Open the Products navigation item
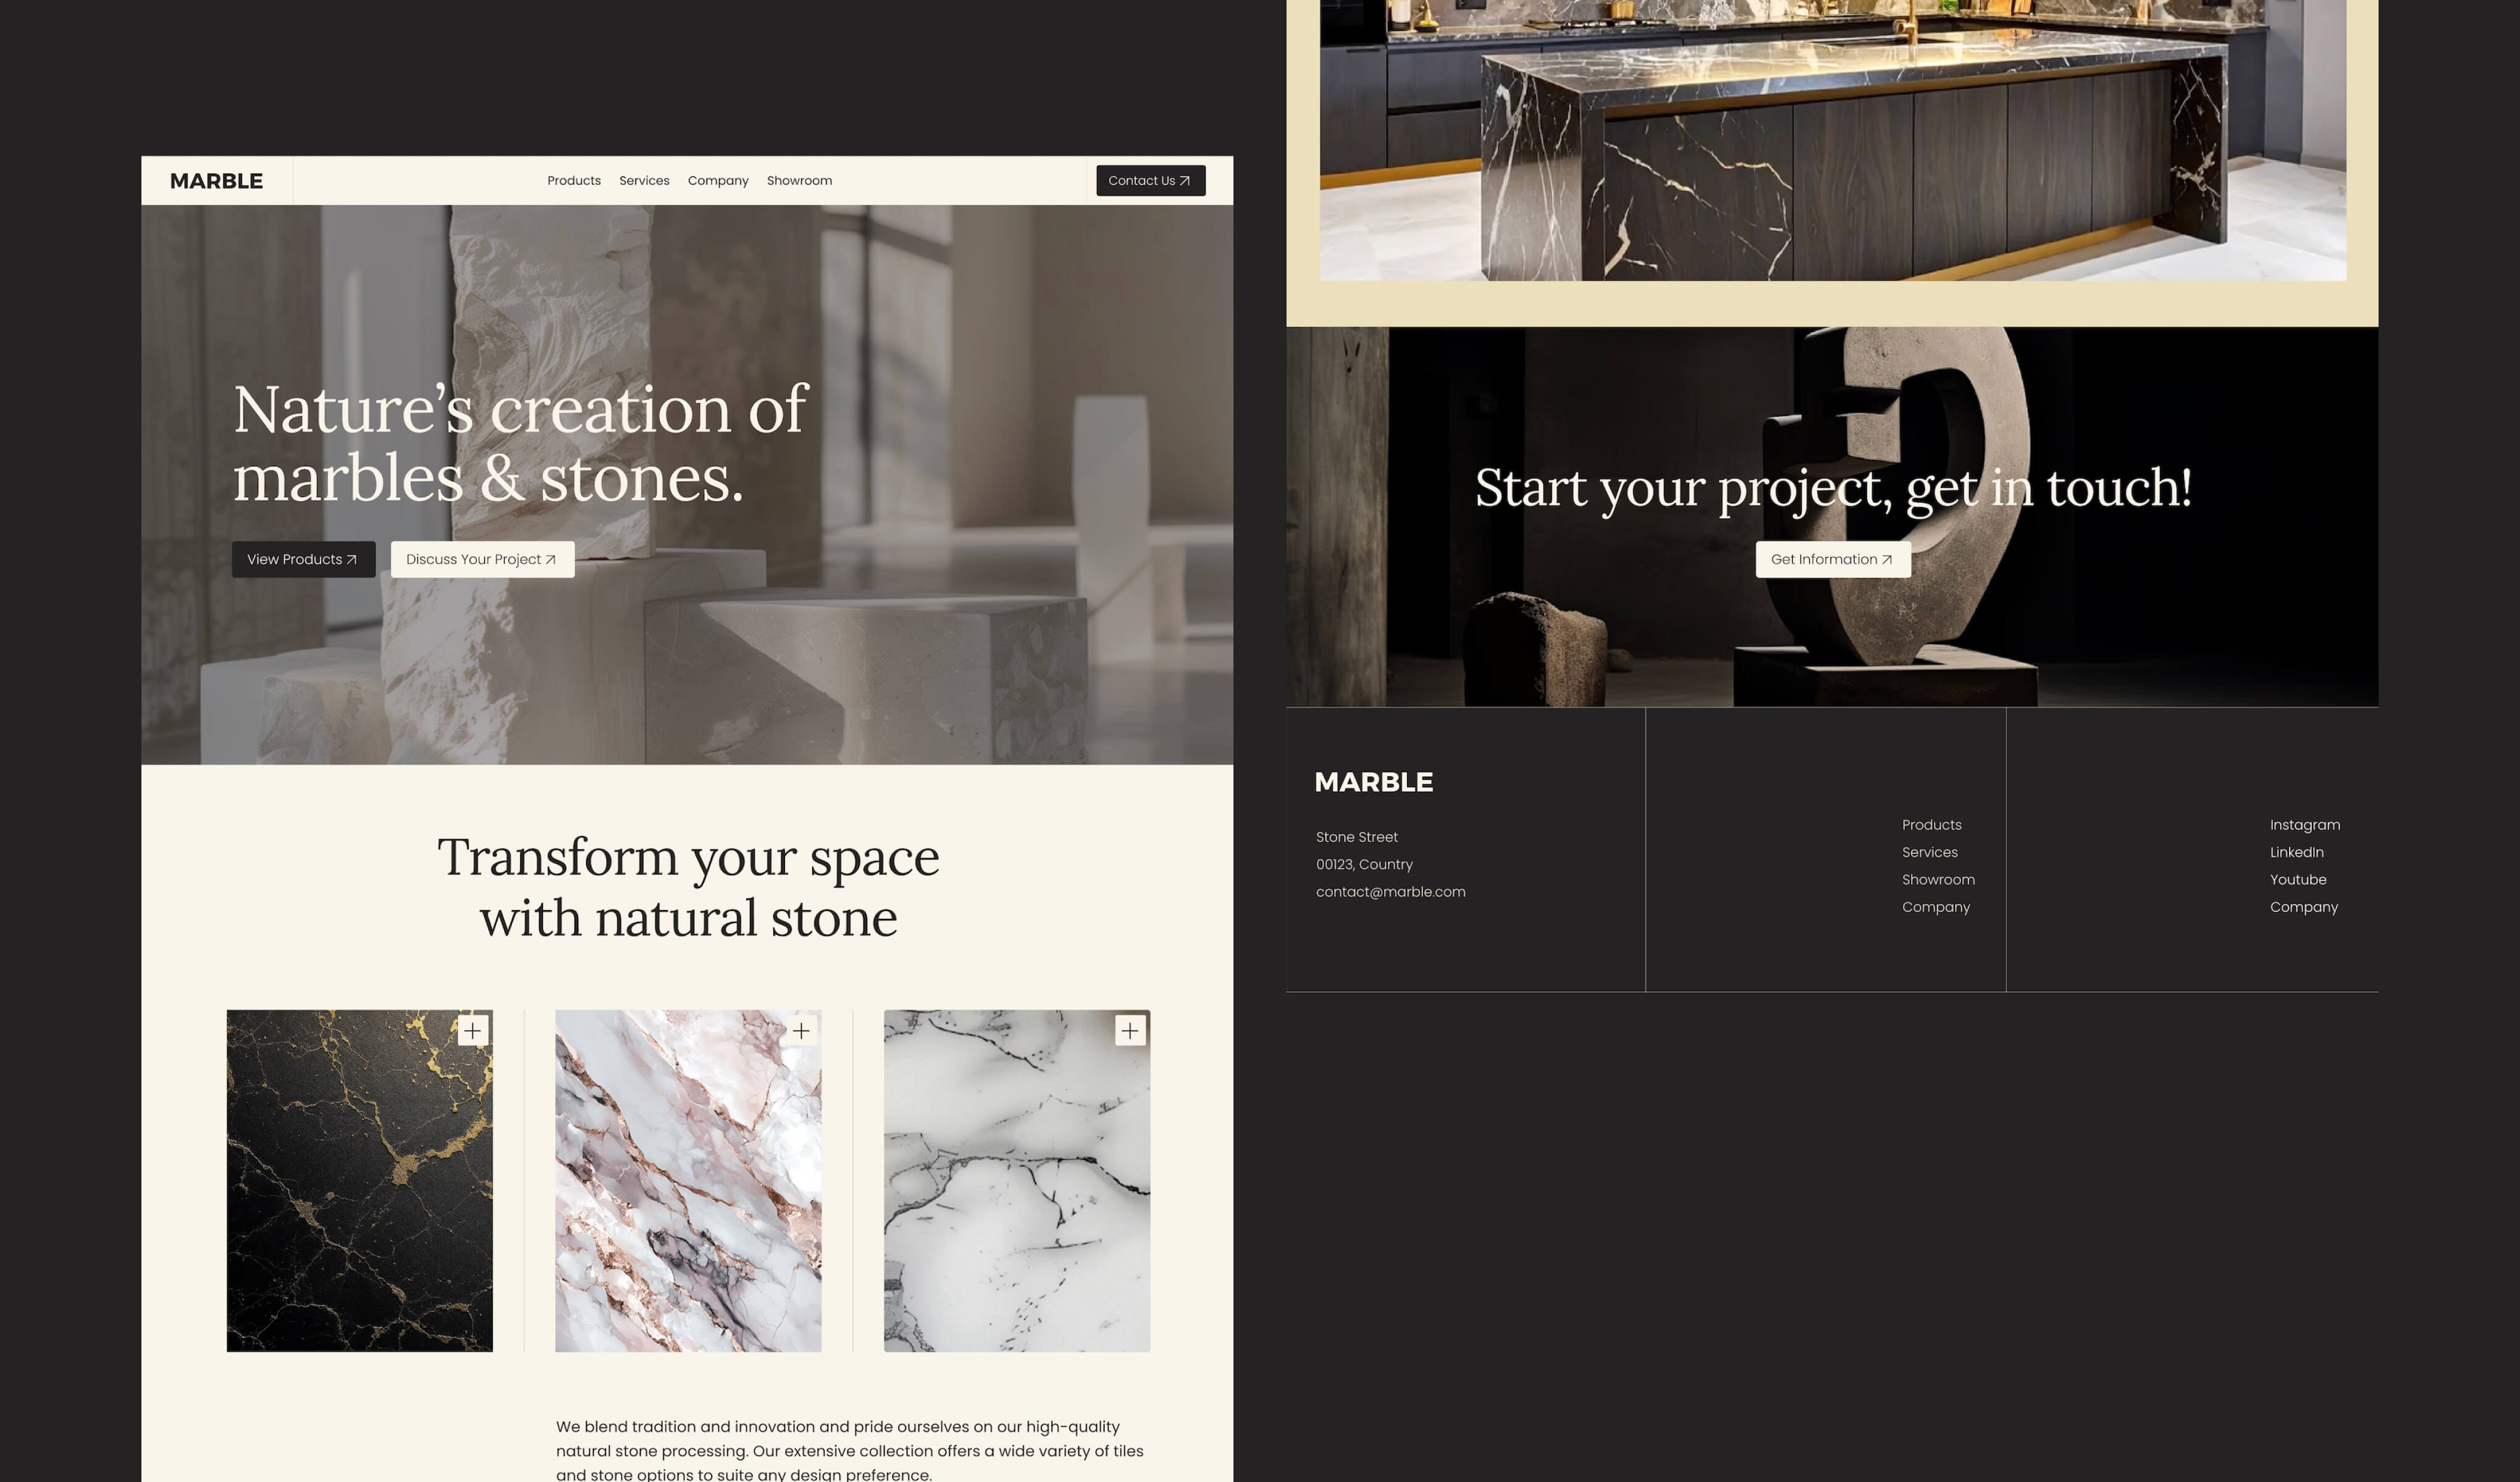2520x1482 pixels. tap(574, 181)
